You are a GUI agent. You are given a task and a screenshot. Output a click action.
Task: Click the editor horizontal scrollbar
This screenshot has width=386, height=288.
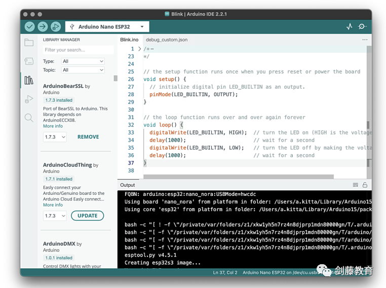coord(238,177)
